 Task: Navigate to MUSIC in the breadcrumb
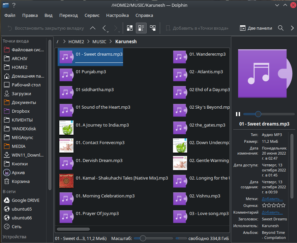click(99, 42)
